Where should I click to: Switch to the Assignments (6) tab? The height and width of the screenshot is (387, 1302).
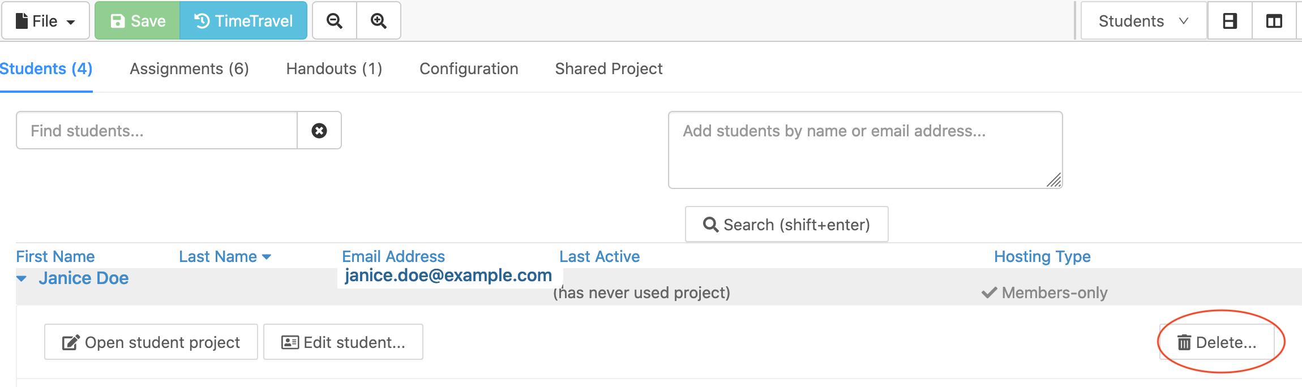pos(189,69)
